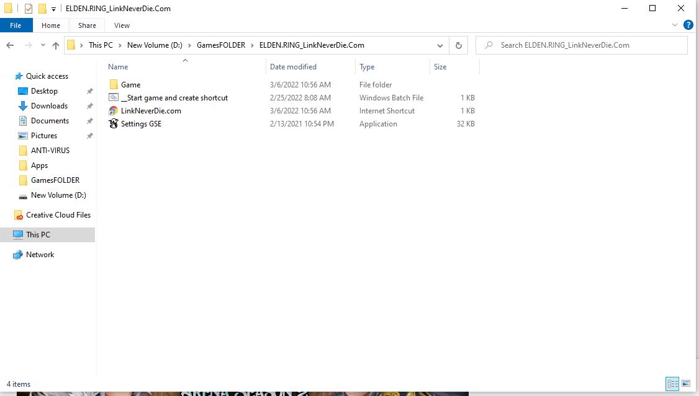Open the Quick Access Toolbar customize dropdown
This screenshot has width=699, height=396.
tap(54, 9)
